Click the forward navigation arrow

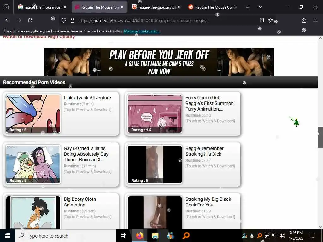(19, 20)
